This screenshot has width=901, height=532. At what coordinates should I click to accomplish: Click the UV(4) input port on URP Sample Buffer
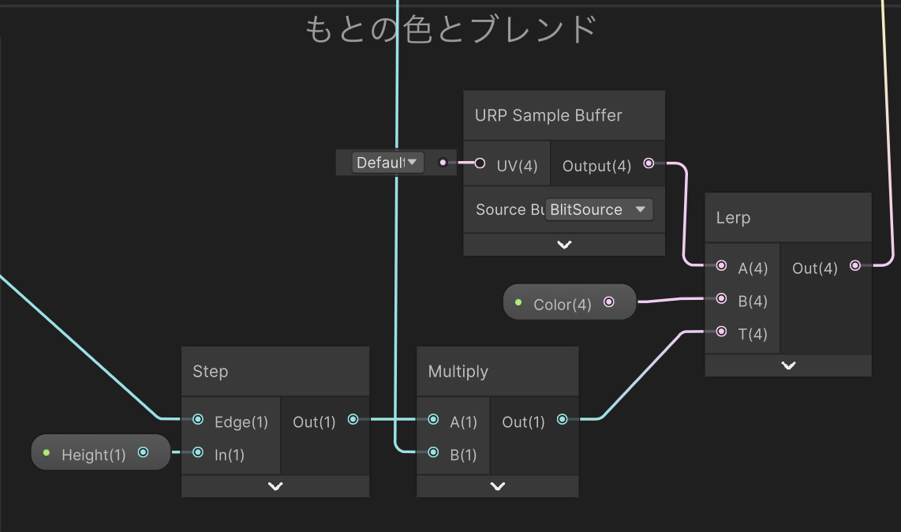pyautogui.click(x=480, y=163)
